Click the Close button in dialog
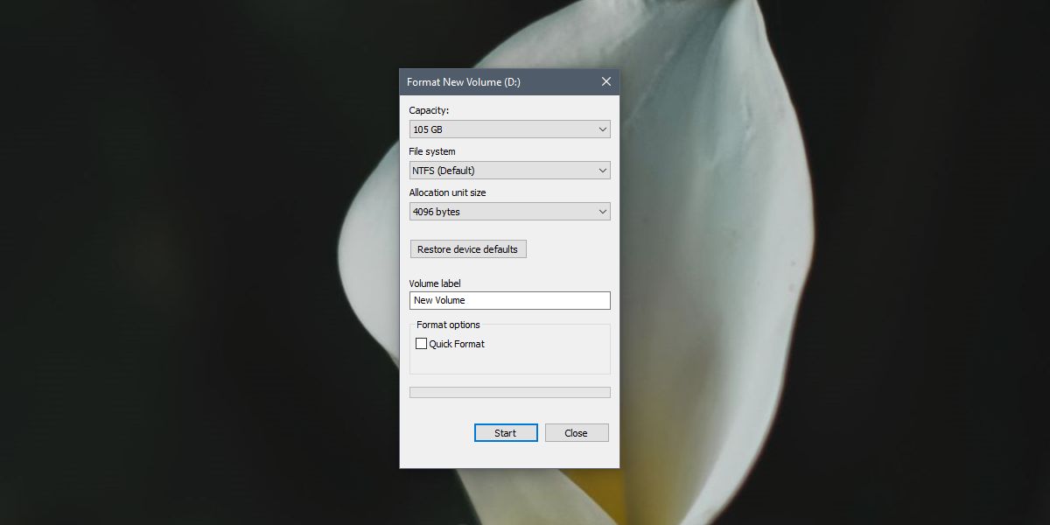Screen dimensions: 1050x525 [577, 433]
